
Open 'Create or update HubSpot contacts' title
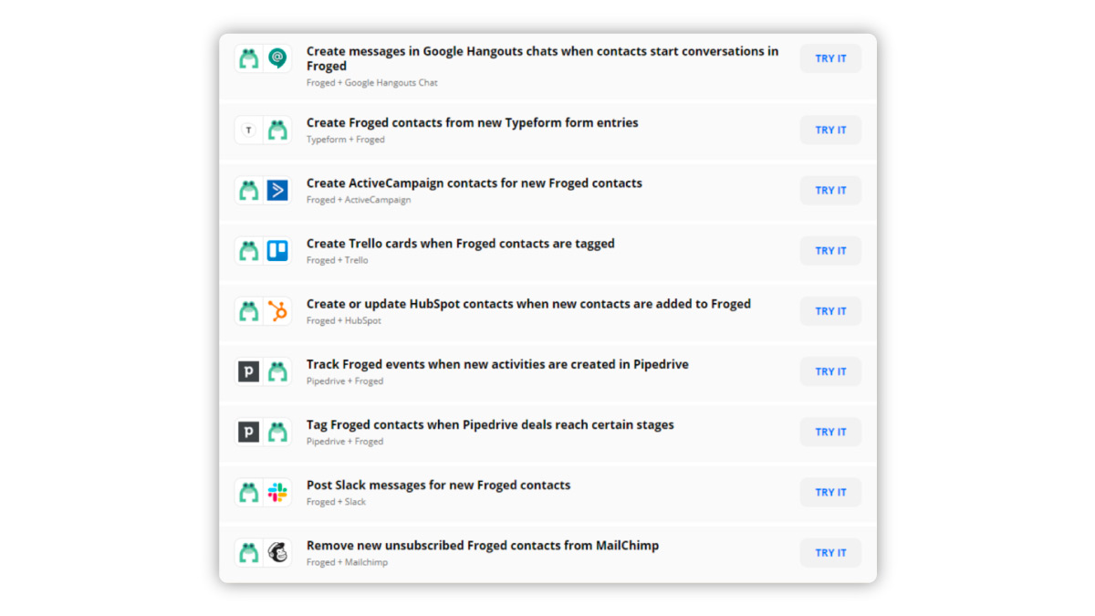tap(528, 304)
